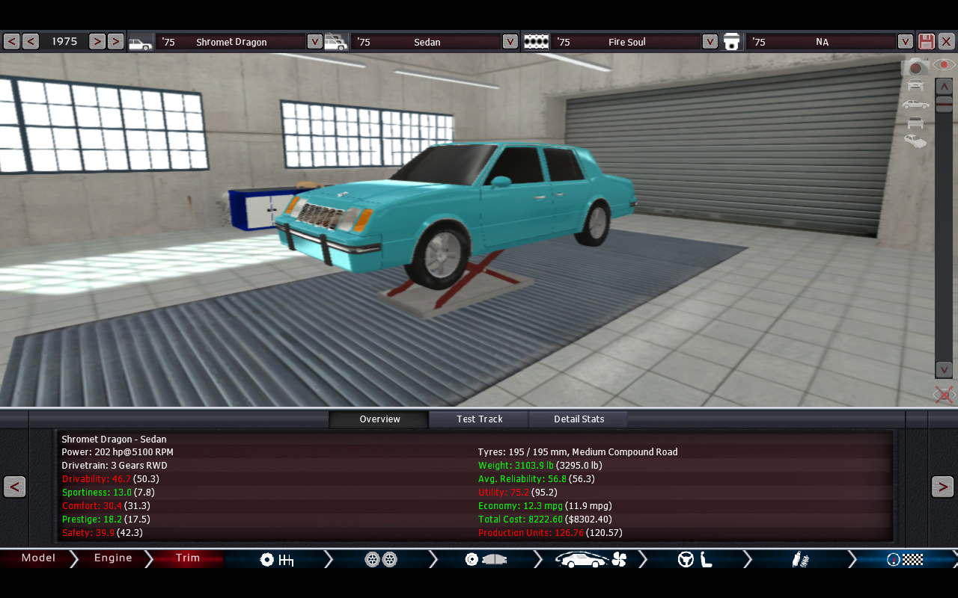Toggle the red eye visibility icon
This screenshot has height=598, width=958.
tap(944, 65)
